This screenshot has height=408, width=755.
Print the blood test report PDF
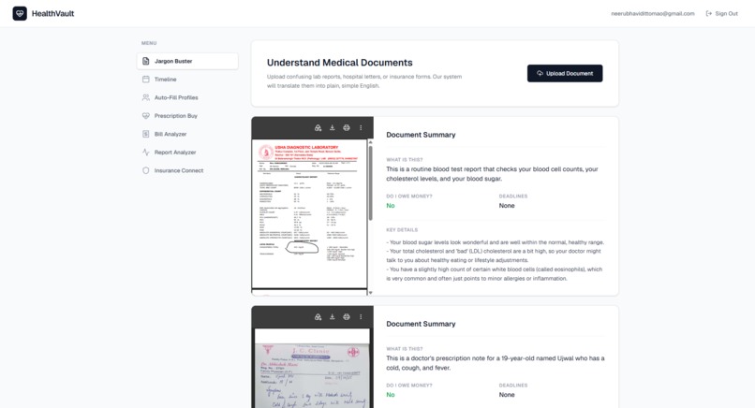(347, 128)
